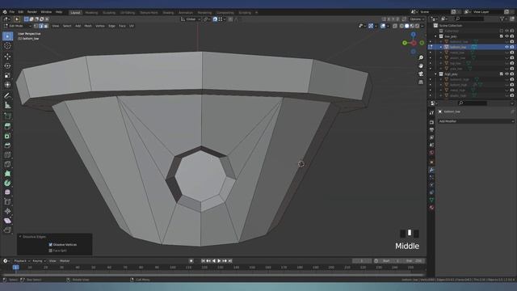This screenshot has width=517, height=291.
Task: Open the Mesh menu in viewport header
Action: (88, 26)
